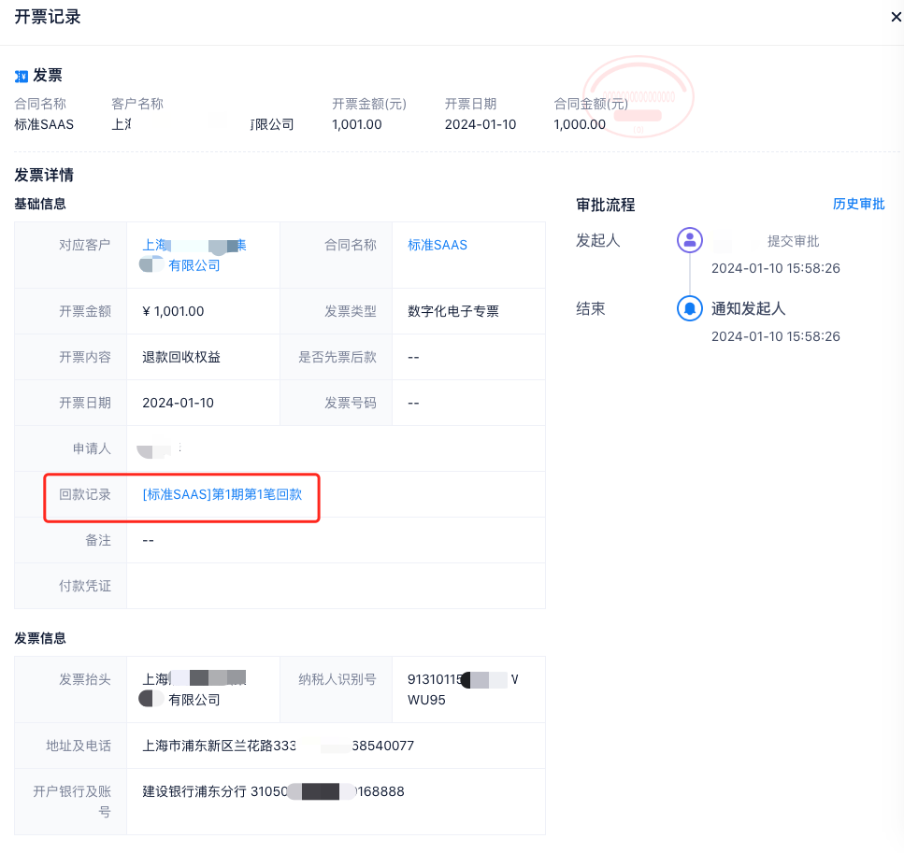Image resolution: width=904 pixels, height=853 pixels.
Task: Click the blue bell icon for 通知发起人
Action: (689, 307)
